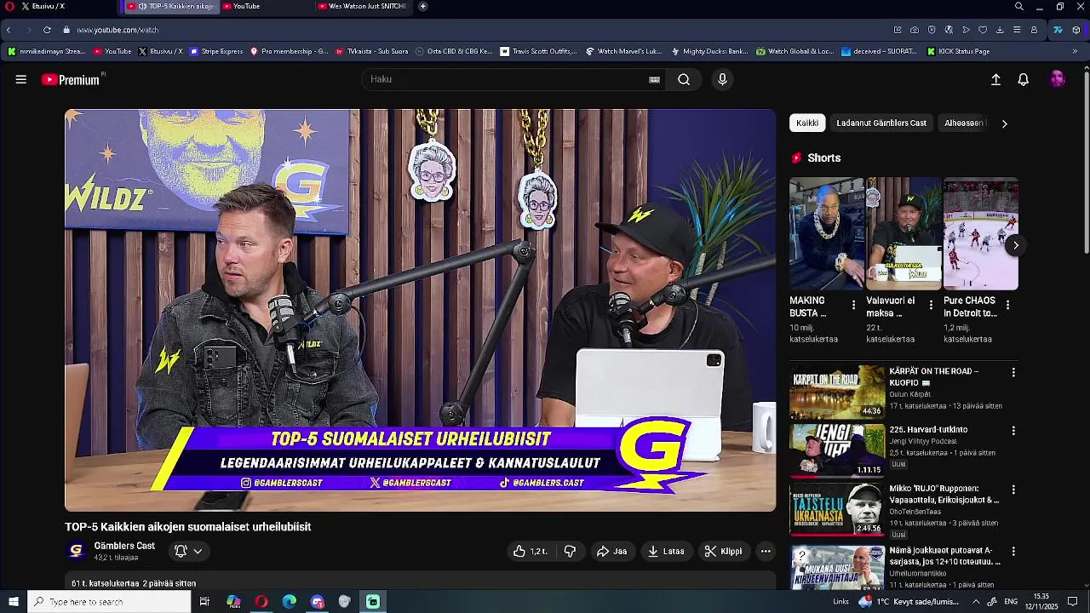
Task: Open YouTube notifications bell
Action: click(1024, 79)
